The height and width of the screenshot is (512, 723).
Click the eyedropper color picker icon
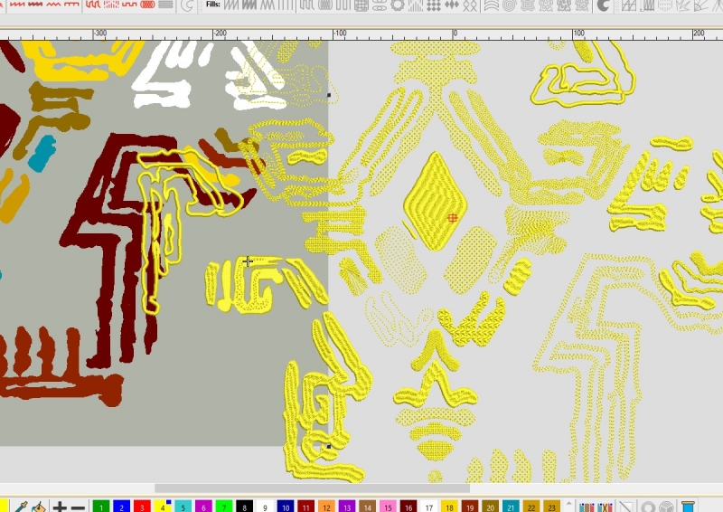[x=21, y=507]
